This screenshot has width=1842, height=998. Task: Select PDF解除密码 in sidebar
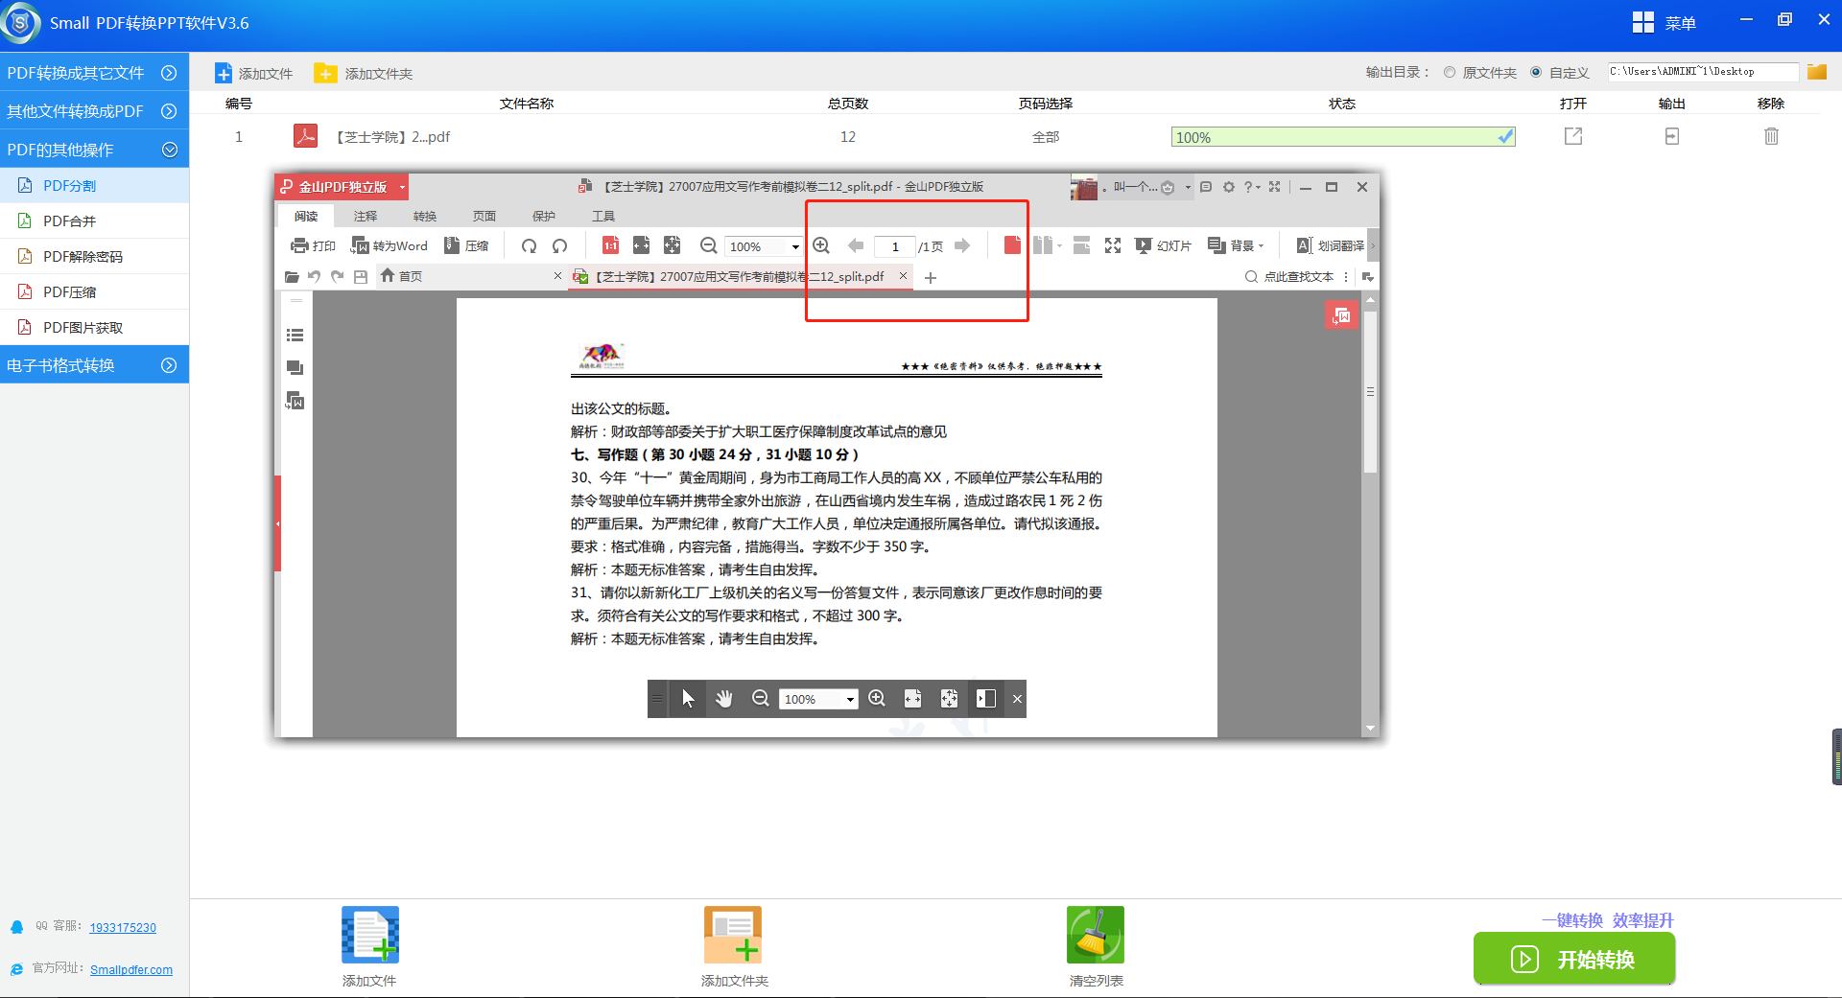pyautogui.click(x=94, y=257)
